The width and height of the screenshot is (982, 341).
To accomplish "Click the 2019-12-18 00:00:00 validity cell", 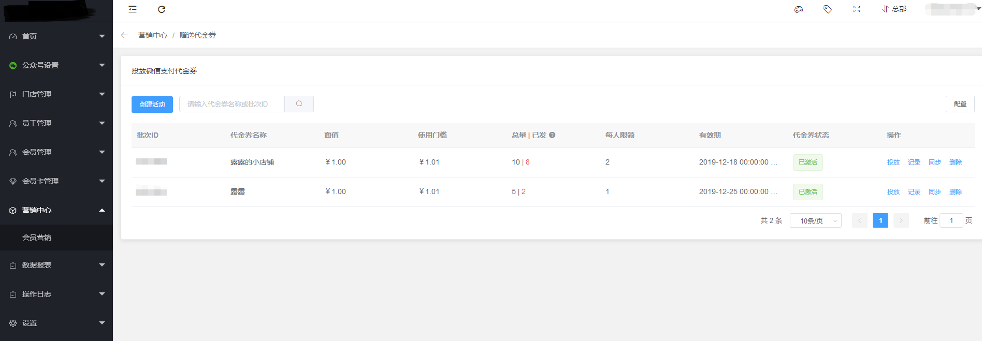I will pos(738,162).
